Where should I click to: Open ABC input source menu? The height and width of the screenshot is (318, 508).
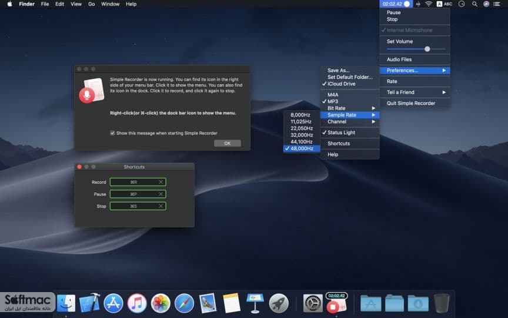[x=444, y=4]
